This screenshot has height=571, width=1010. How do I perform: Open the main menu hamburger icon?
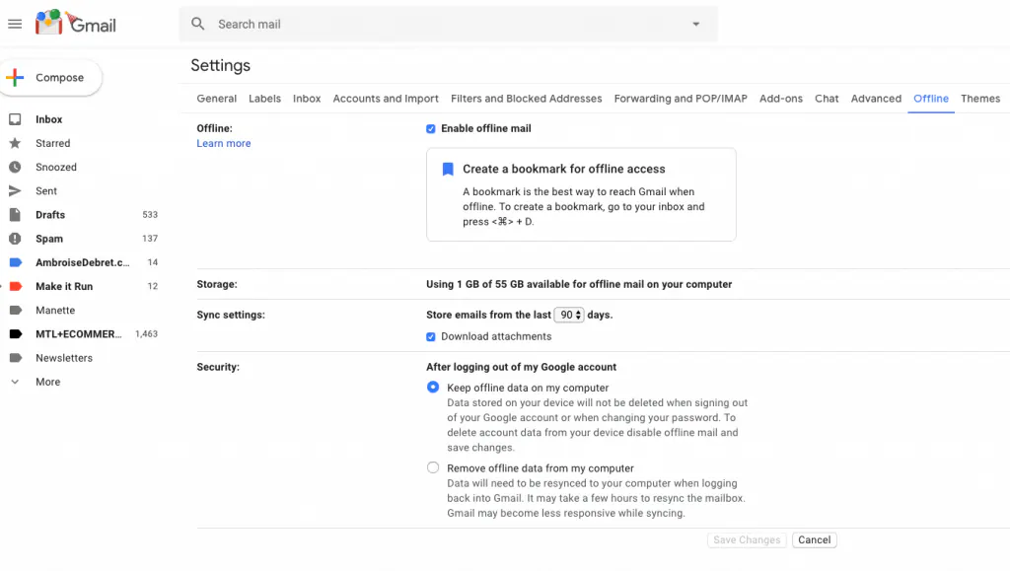pyautogui.click(x=15, y=24)
